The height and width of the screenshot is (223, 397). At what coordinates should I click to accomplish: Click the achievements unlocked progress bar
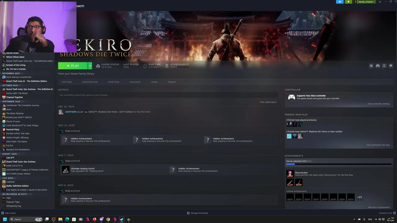[339, 164]
